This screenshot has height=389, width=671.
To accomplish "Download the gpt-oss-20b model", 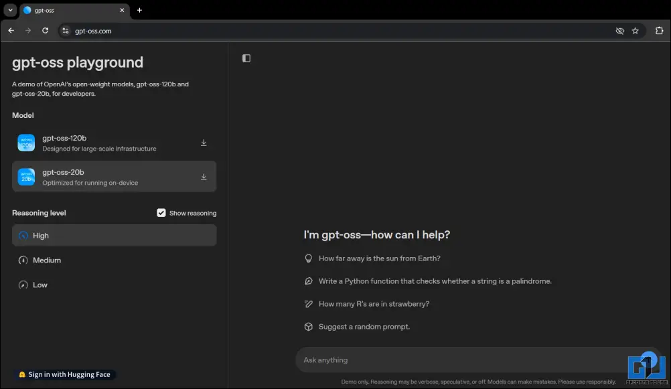I will click(x=204, y=177).
